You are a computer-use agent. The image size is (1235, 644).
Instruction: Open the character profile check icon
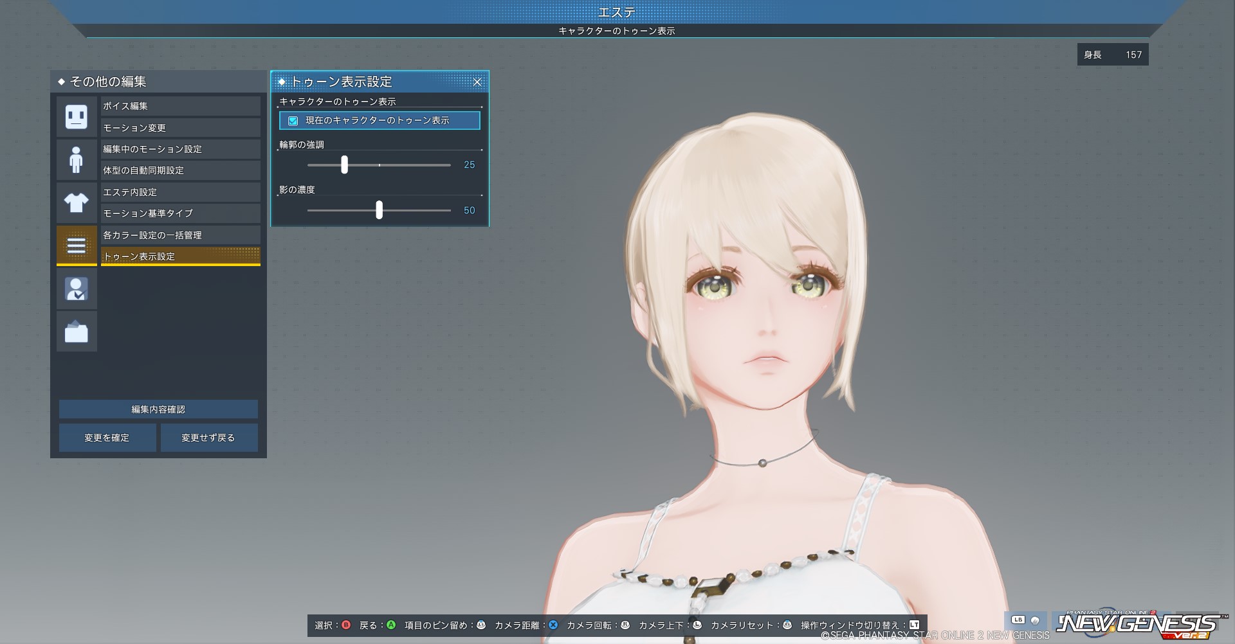(77, 289)
